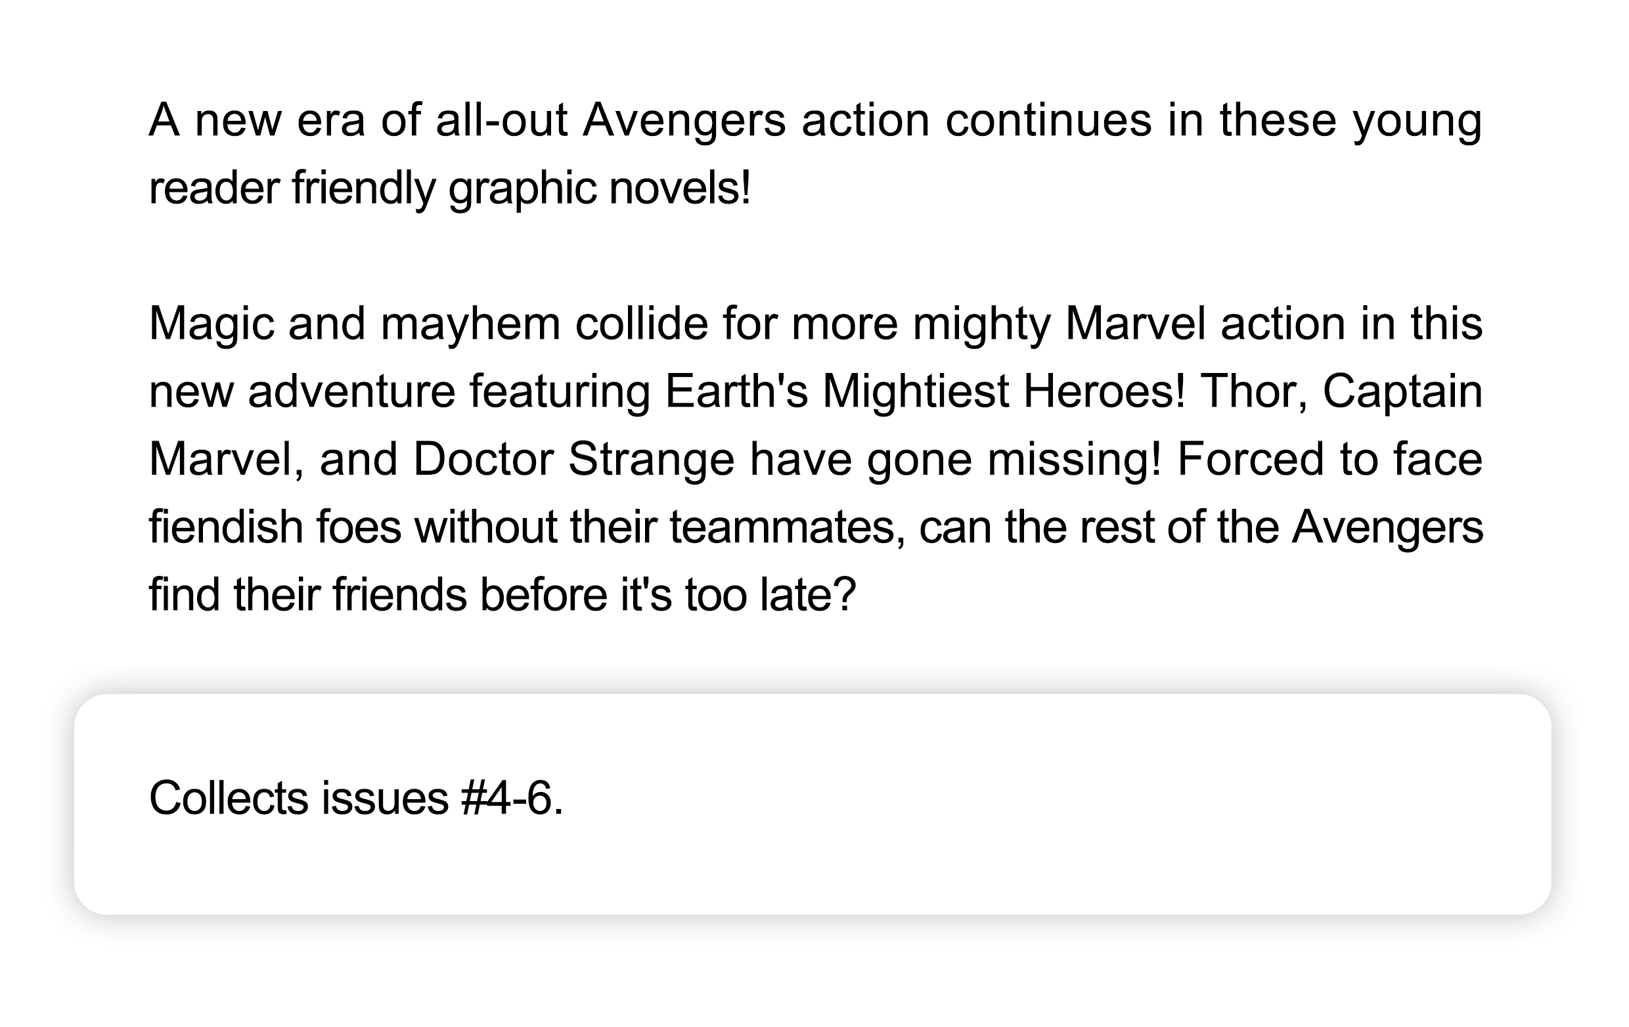The height and width of the screenshot is (1027, 1629).
Task: Click the word "young" ending the first line
Action: [x=1417, y=120]
